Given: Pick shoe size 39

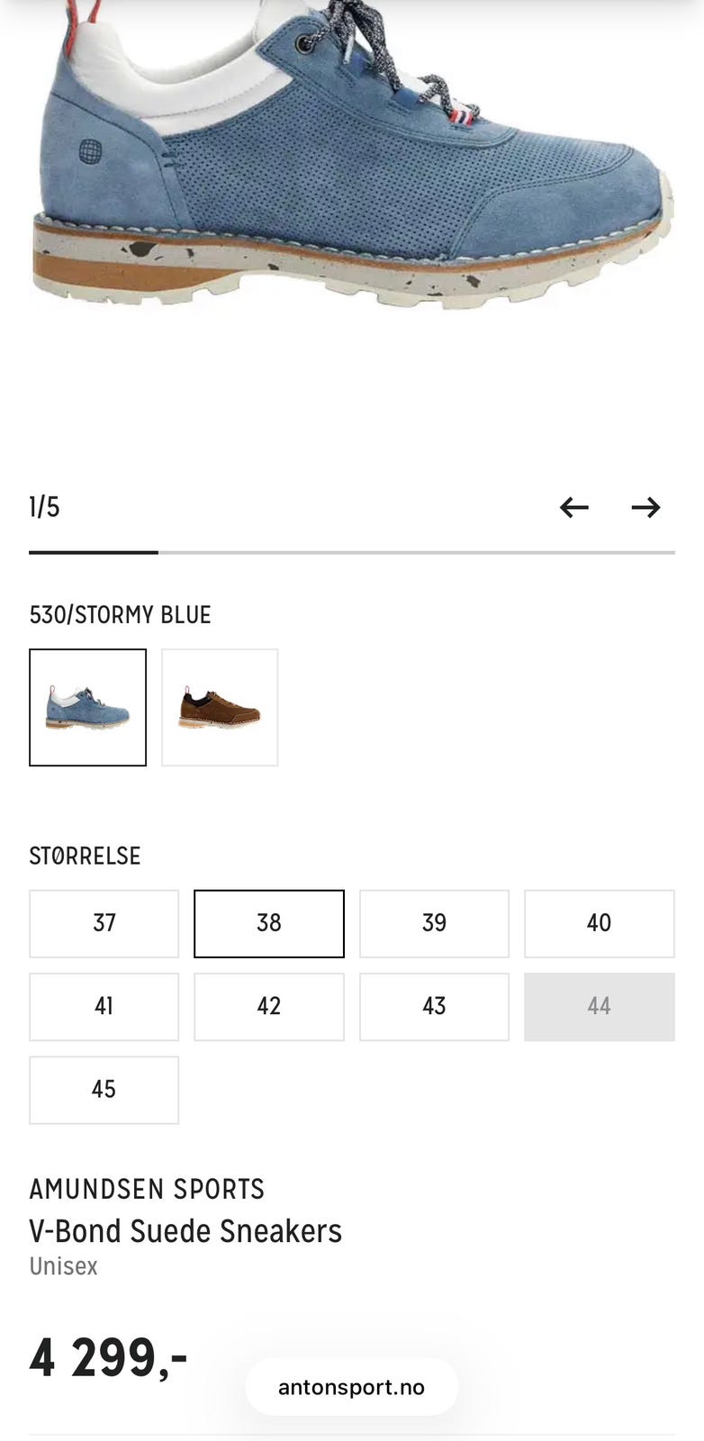Looking at the screenshot, I should pos(434,923).
